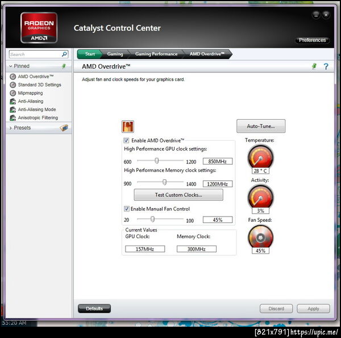Screen dimensions: 341x338
Task: Go to Start breadcrumb tab
Action: click(90, 54)
